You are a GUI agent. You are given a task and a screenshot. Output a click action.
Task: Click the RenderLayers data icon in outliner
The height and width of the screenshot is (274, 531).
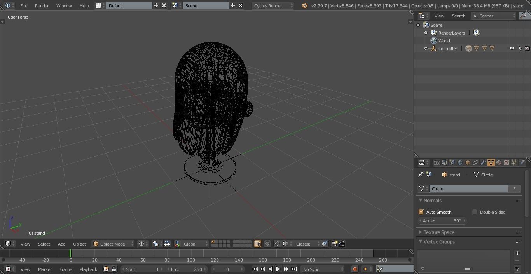coord(477,33)
